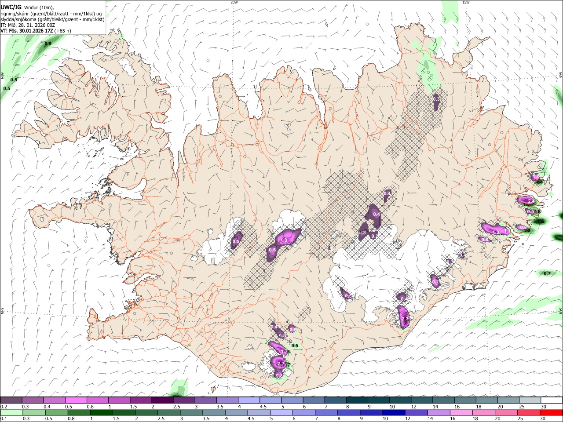Click the upper legend swatch for 10–12 mm
This screenshot has height=422, width=563.
pos(399,400)
